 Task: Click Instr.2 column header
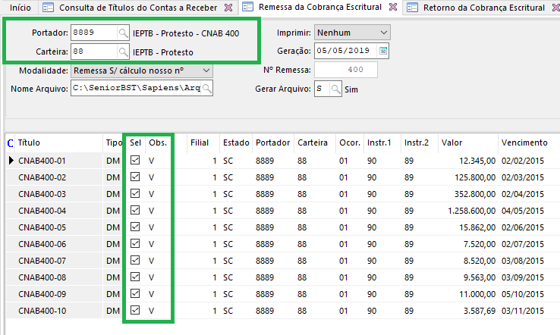pos(420,142)
